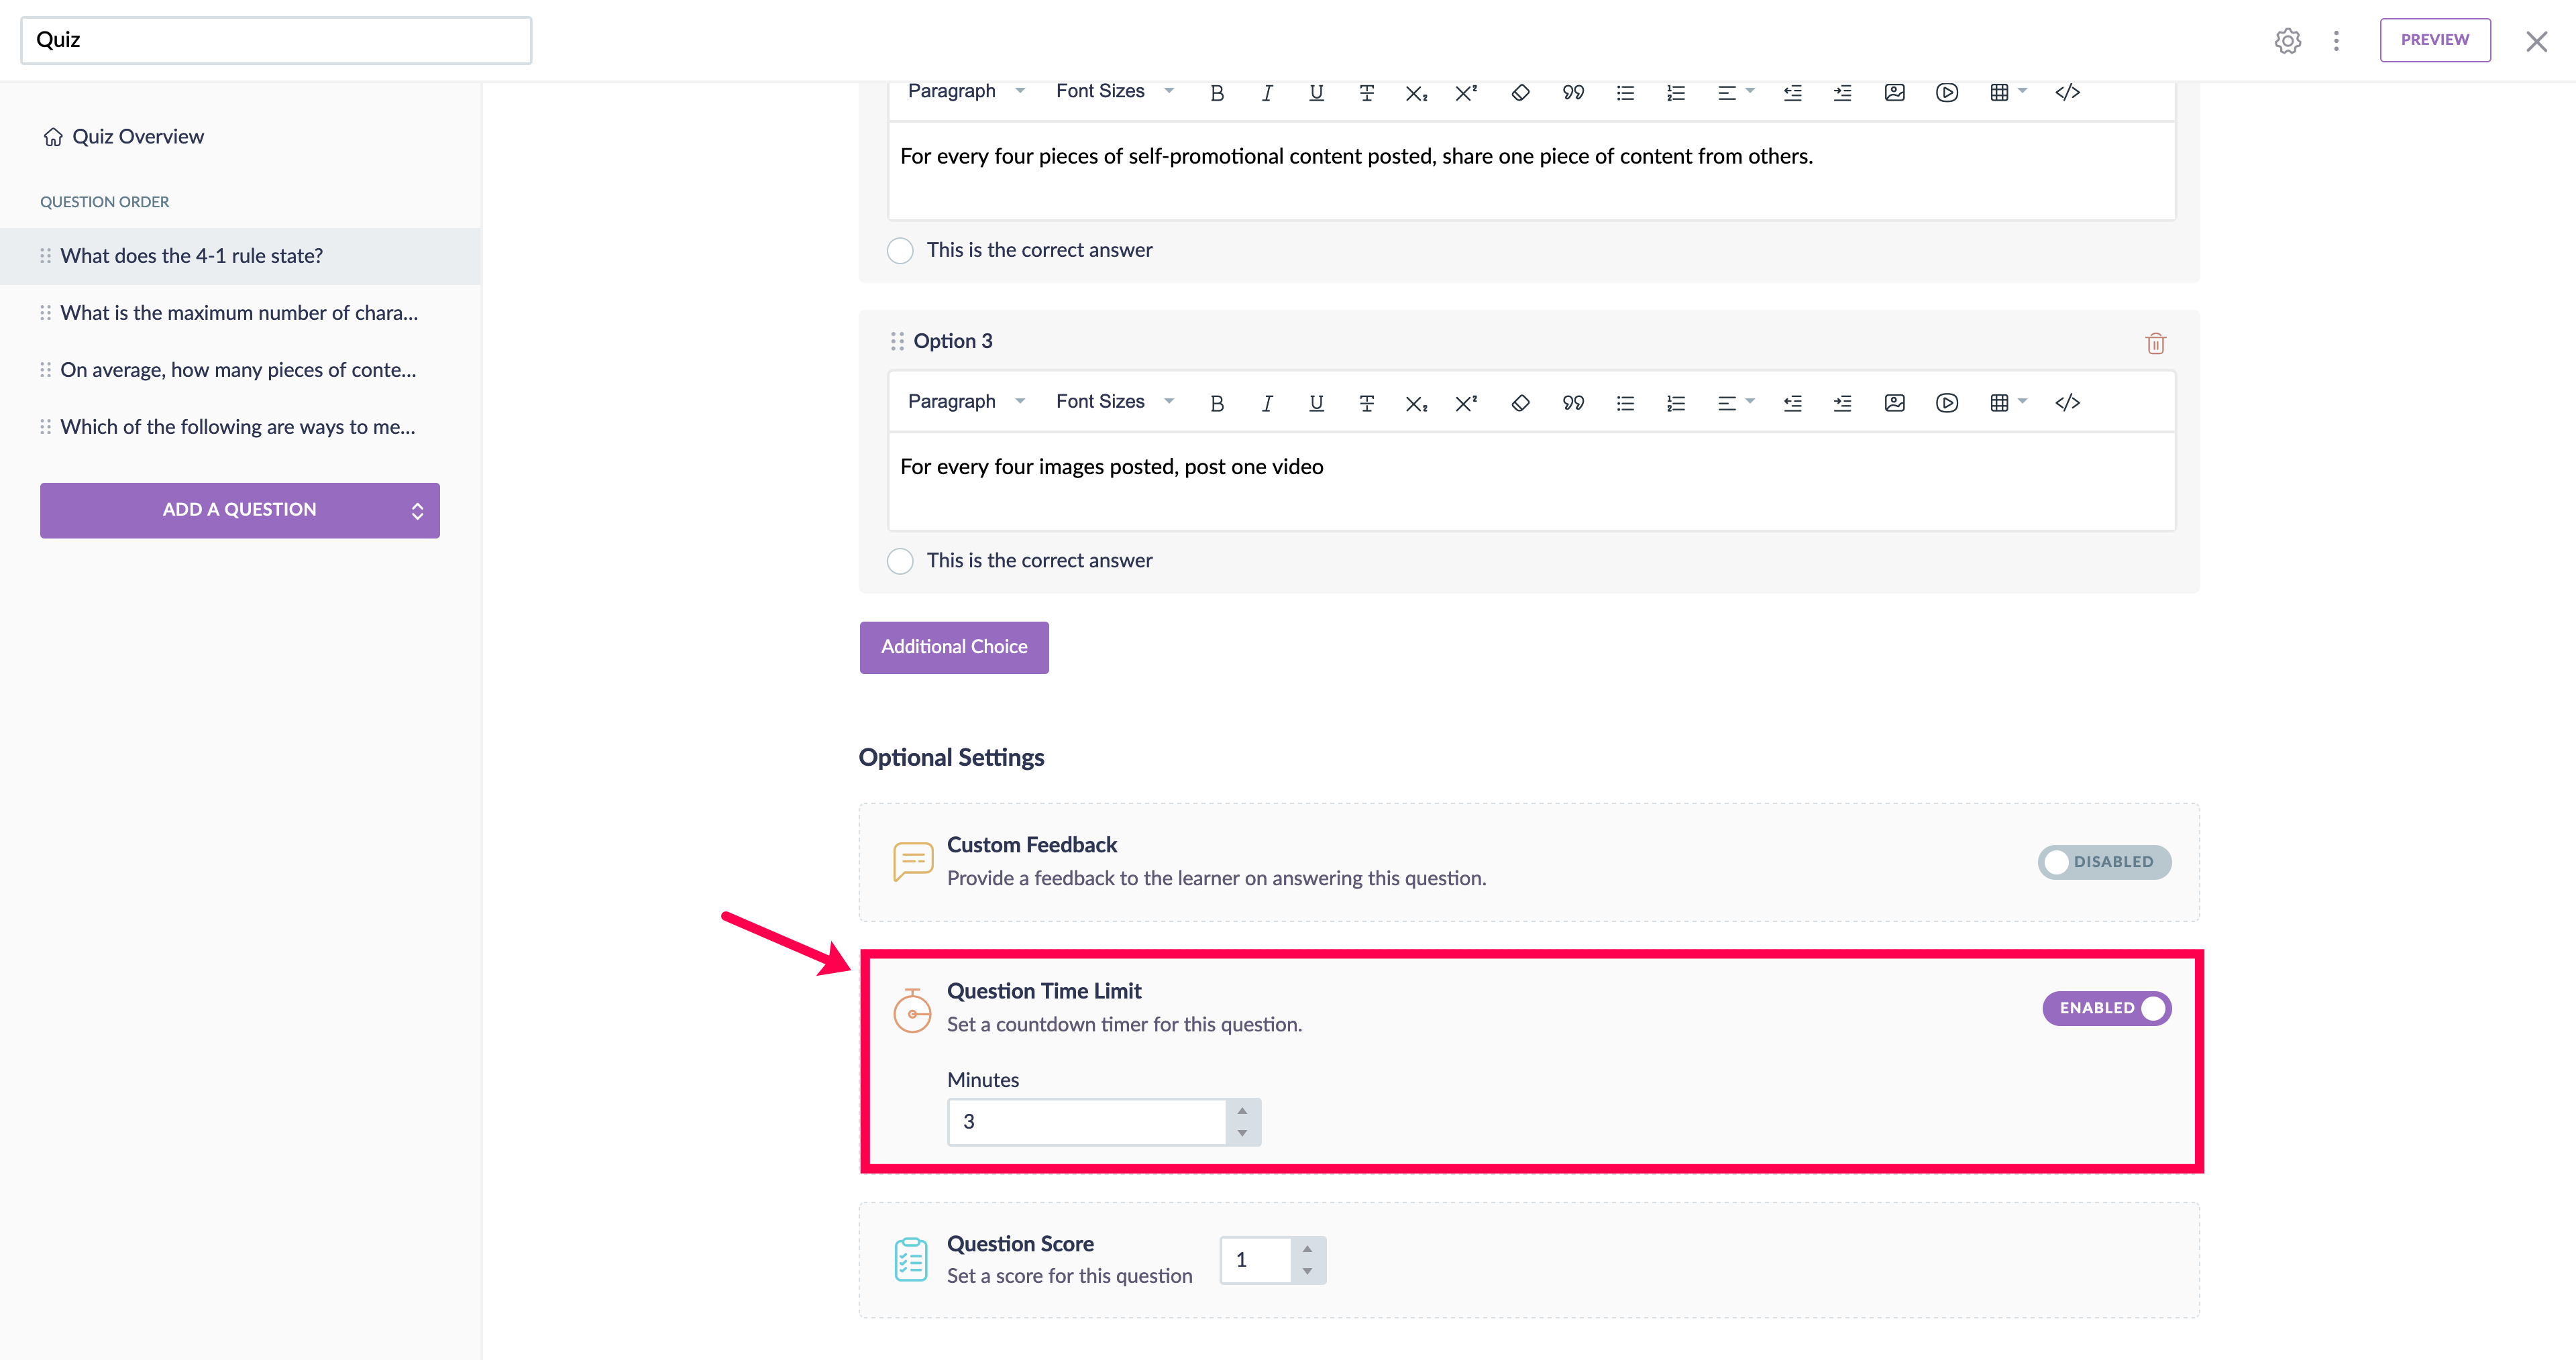Viewport: 2576px width, 1360px height.
Task: Delete Option 3 with trash icon
Action: click(2155, 344)
